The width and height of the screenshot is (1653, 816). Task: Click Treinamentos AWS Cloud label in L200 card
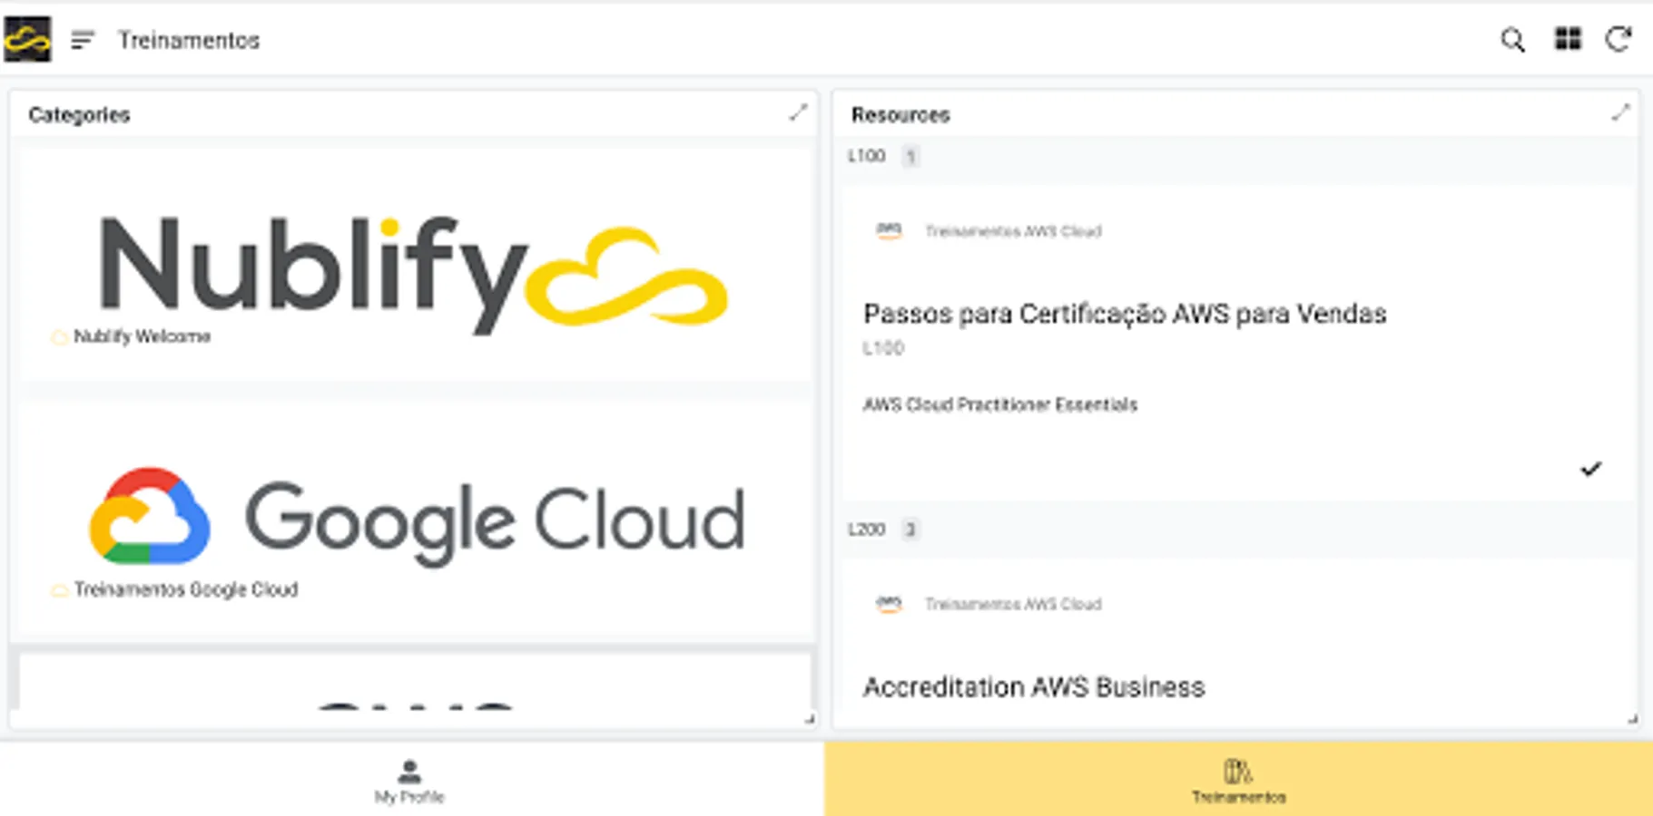(1013, 604)
